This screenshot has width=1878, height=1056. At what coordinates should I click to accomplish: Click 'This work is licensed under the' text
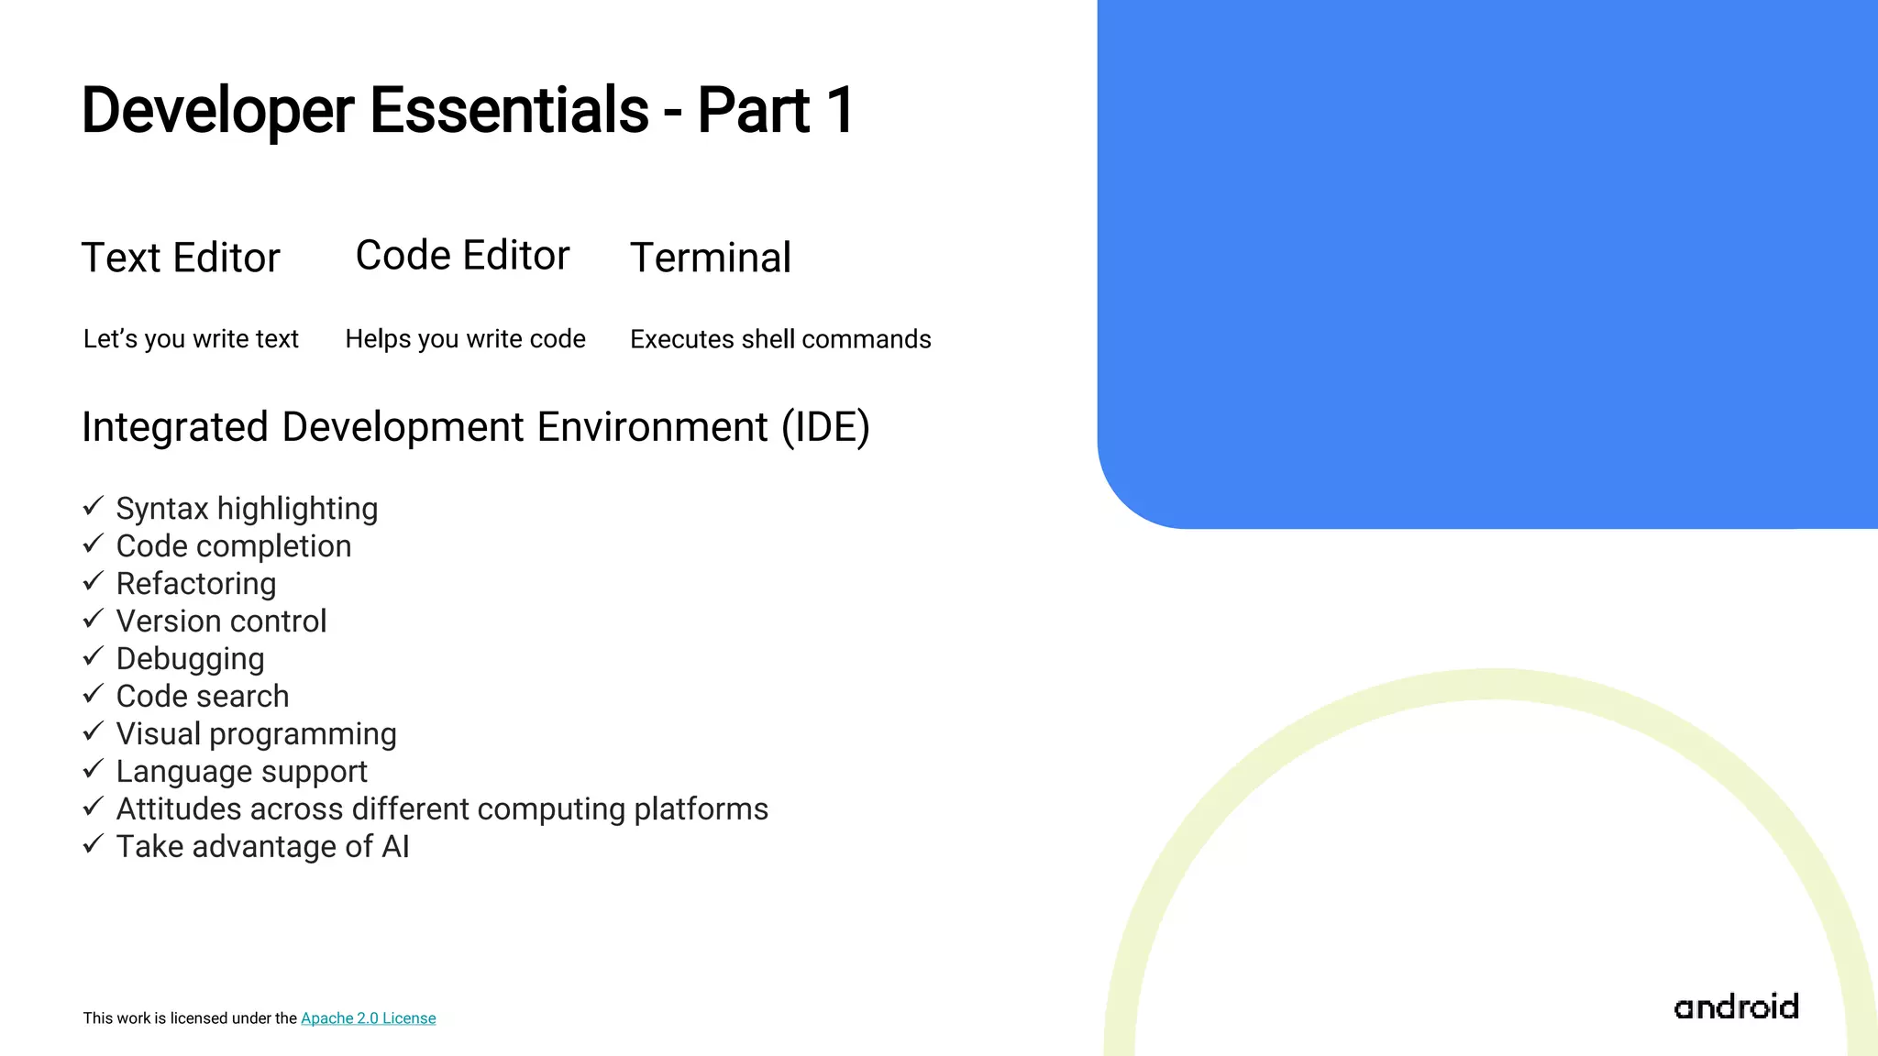(190, 1018)
